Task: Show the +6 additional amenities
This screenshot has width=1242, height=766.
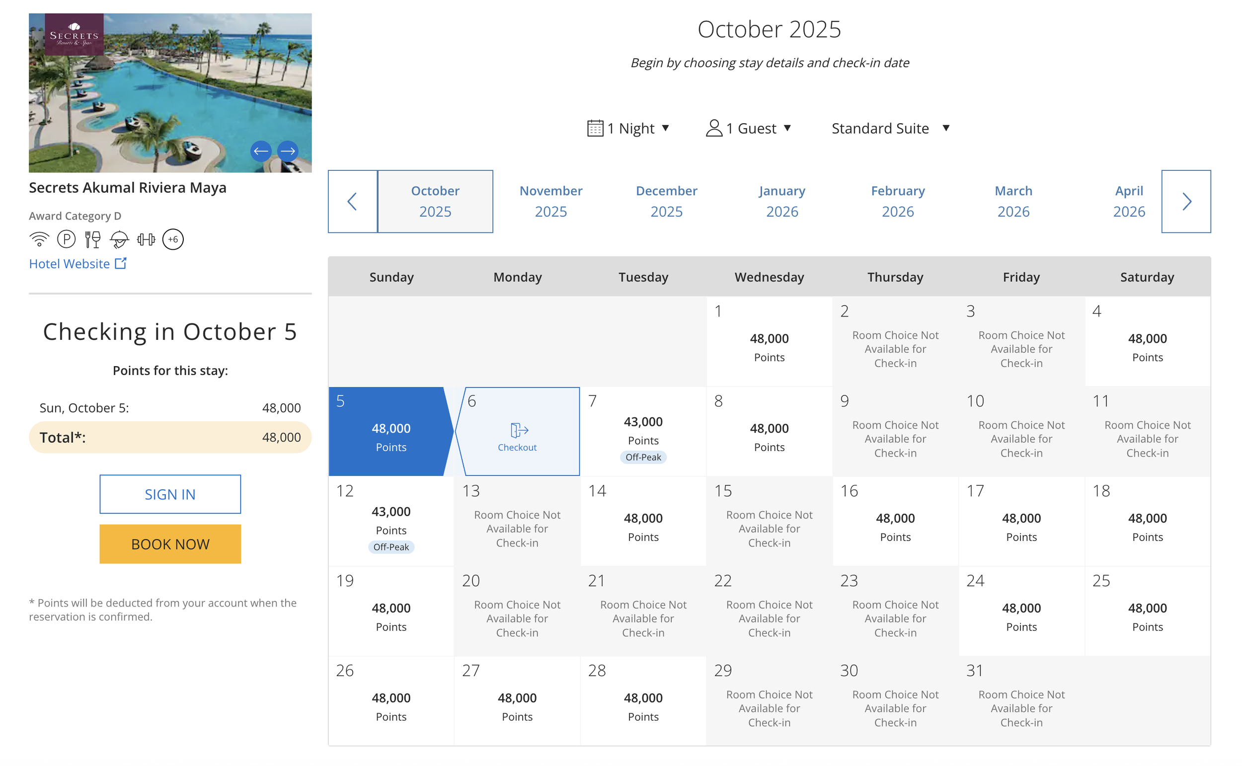Action: [173, 239]
